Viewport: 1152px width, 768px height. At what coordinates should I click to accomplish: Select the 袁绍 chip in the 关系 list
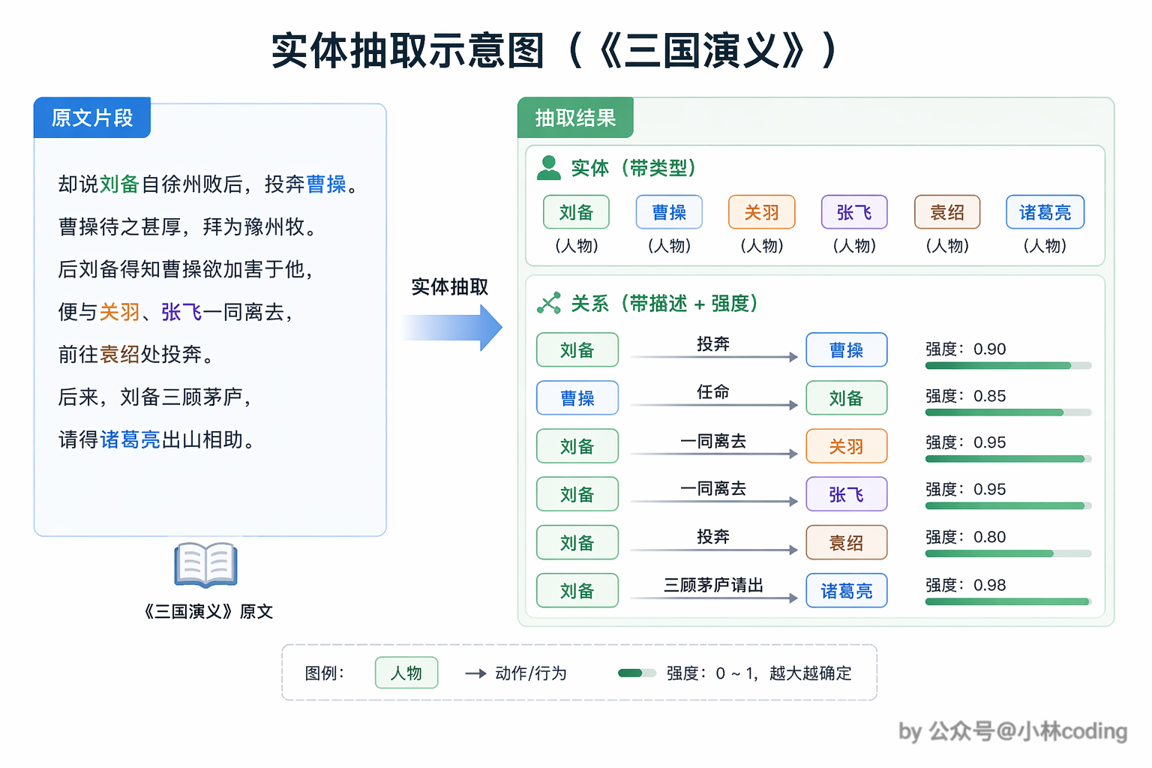point(847,542)
